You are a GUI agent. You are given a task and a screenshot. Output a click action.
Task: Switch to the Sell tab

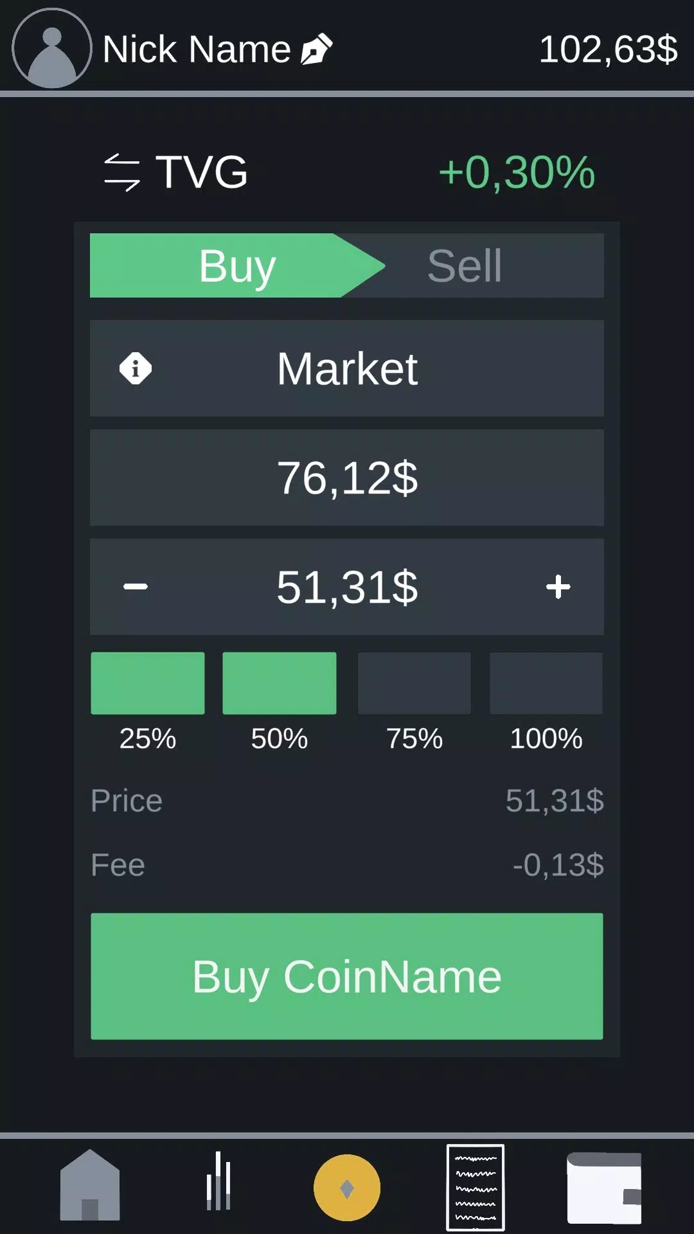click(465, 265)
